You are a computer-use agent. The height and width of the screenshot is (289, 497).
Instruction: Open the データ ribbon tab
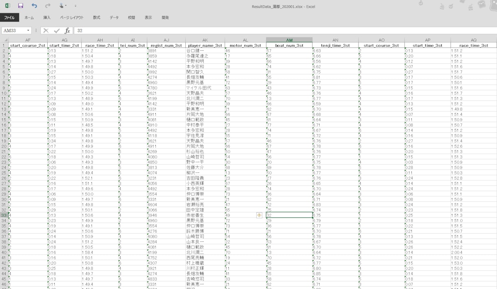point(114,18)
